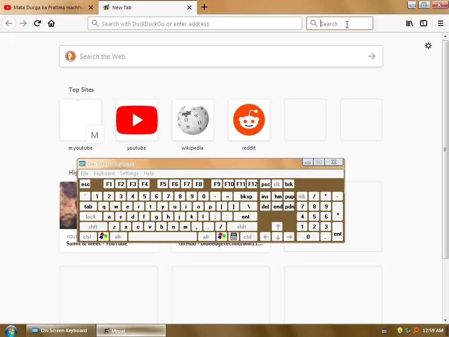
Task: Toggle the nlk num lock key
Action: [302, 196]
